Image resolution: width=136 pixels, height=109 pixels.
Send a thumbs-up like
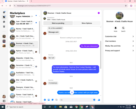point(99,100)
